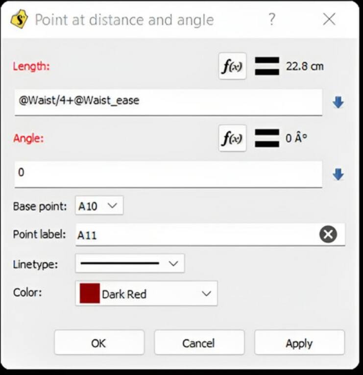Click the question mark help button
This screenshot has width=363, height=375.
(271, 20)
